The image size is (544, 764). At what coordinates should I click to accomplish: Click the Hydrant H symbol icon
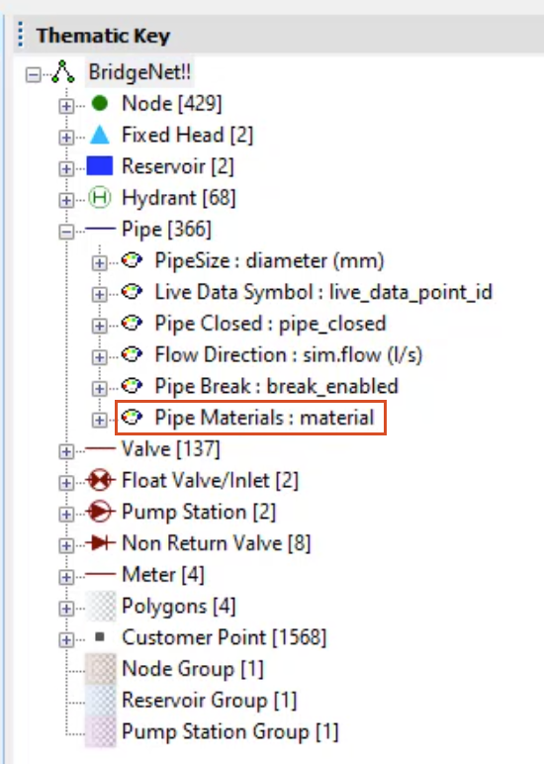[100, 198]
